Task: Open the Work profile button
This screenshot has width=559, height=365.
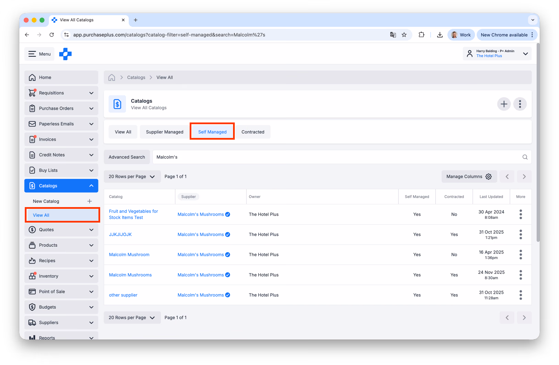Action: point(461,35)
